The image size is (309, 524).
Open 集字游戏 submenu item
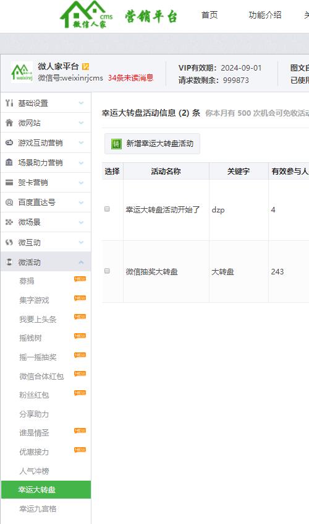tap(34, 300)
